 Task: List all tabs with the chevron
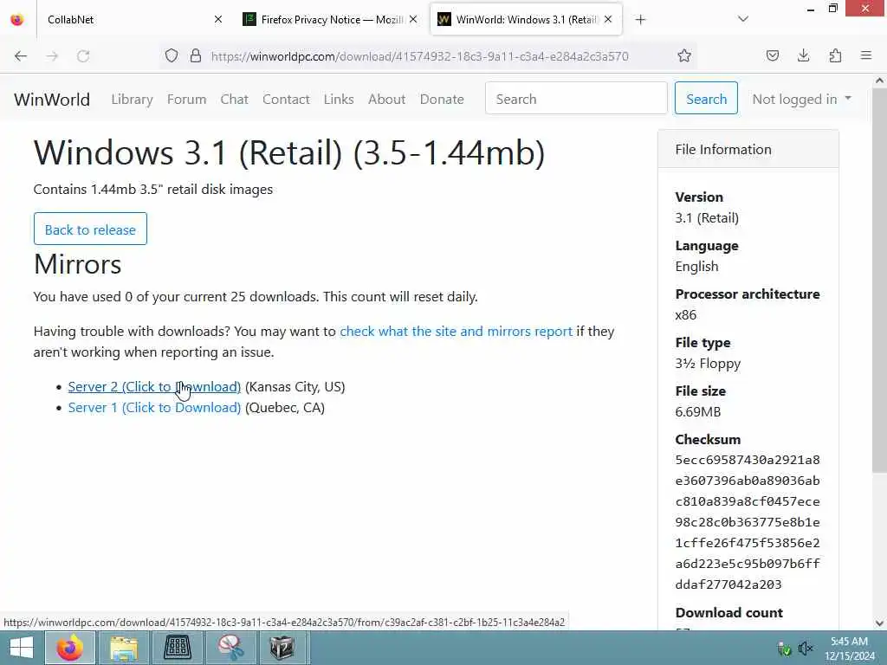[742, 19]
